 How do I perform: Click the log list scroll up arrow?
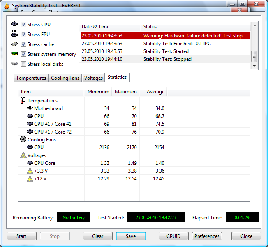click(x=254, y=25)
